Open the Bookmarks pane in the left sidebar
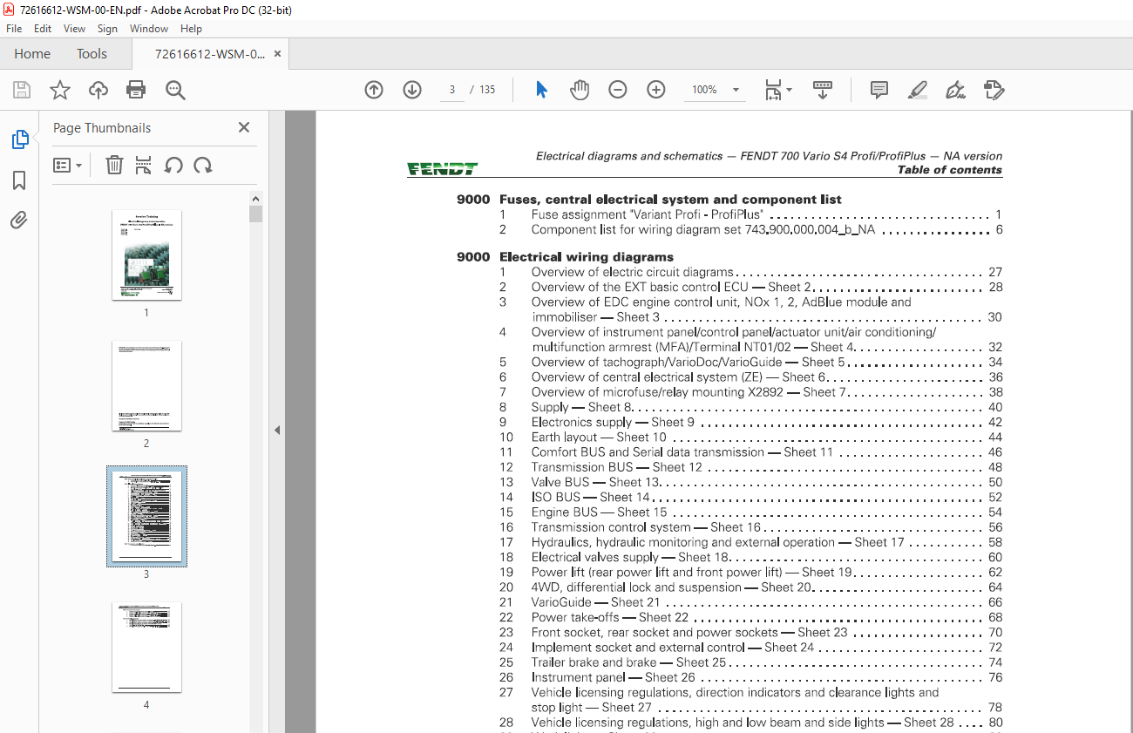This screenshot has width=1133, height=733. (x=19, y=180)
